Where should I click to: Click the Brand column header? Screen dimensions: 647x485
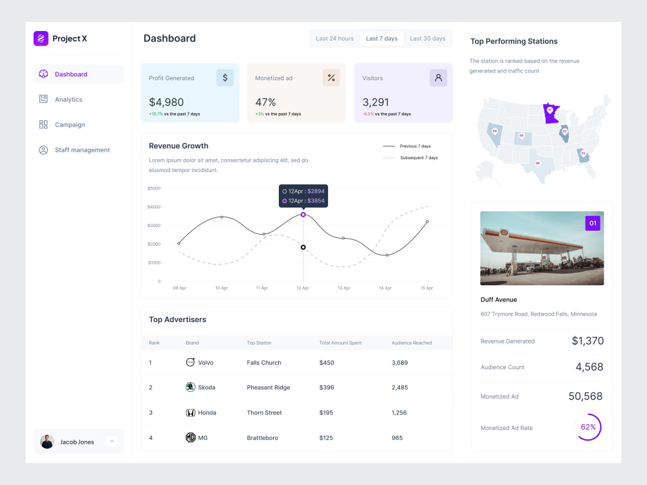[192, 343]
